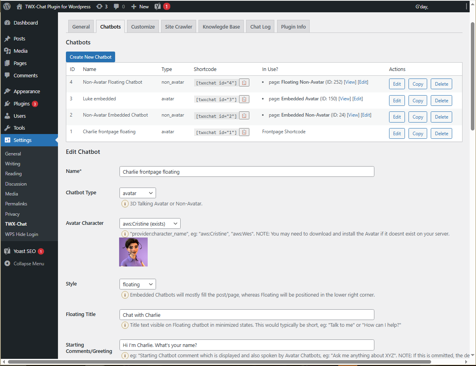The image size is (476, 366).
Task: Click Create New Chatbot
Action: tap(90, 57)
